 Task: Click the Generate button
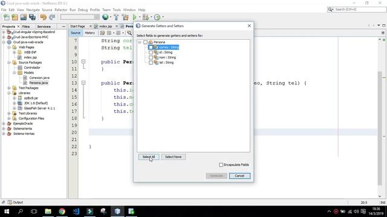pyautogui.click(x=216, y=176)
